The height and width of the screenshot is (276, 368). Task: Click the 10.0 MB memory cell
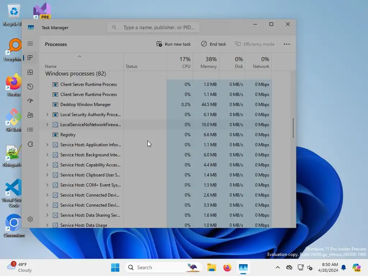pyautogui.click(x=206, y=125)
